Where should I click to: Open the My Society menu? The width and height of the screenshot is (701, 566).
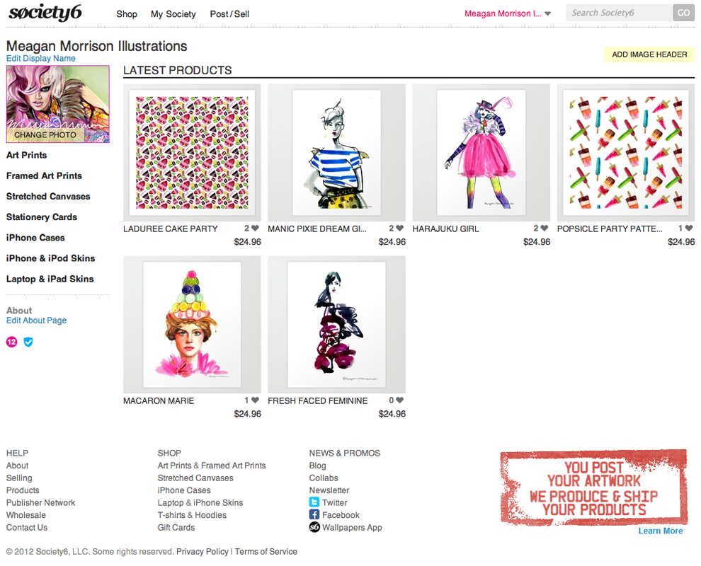coord(173,14)
